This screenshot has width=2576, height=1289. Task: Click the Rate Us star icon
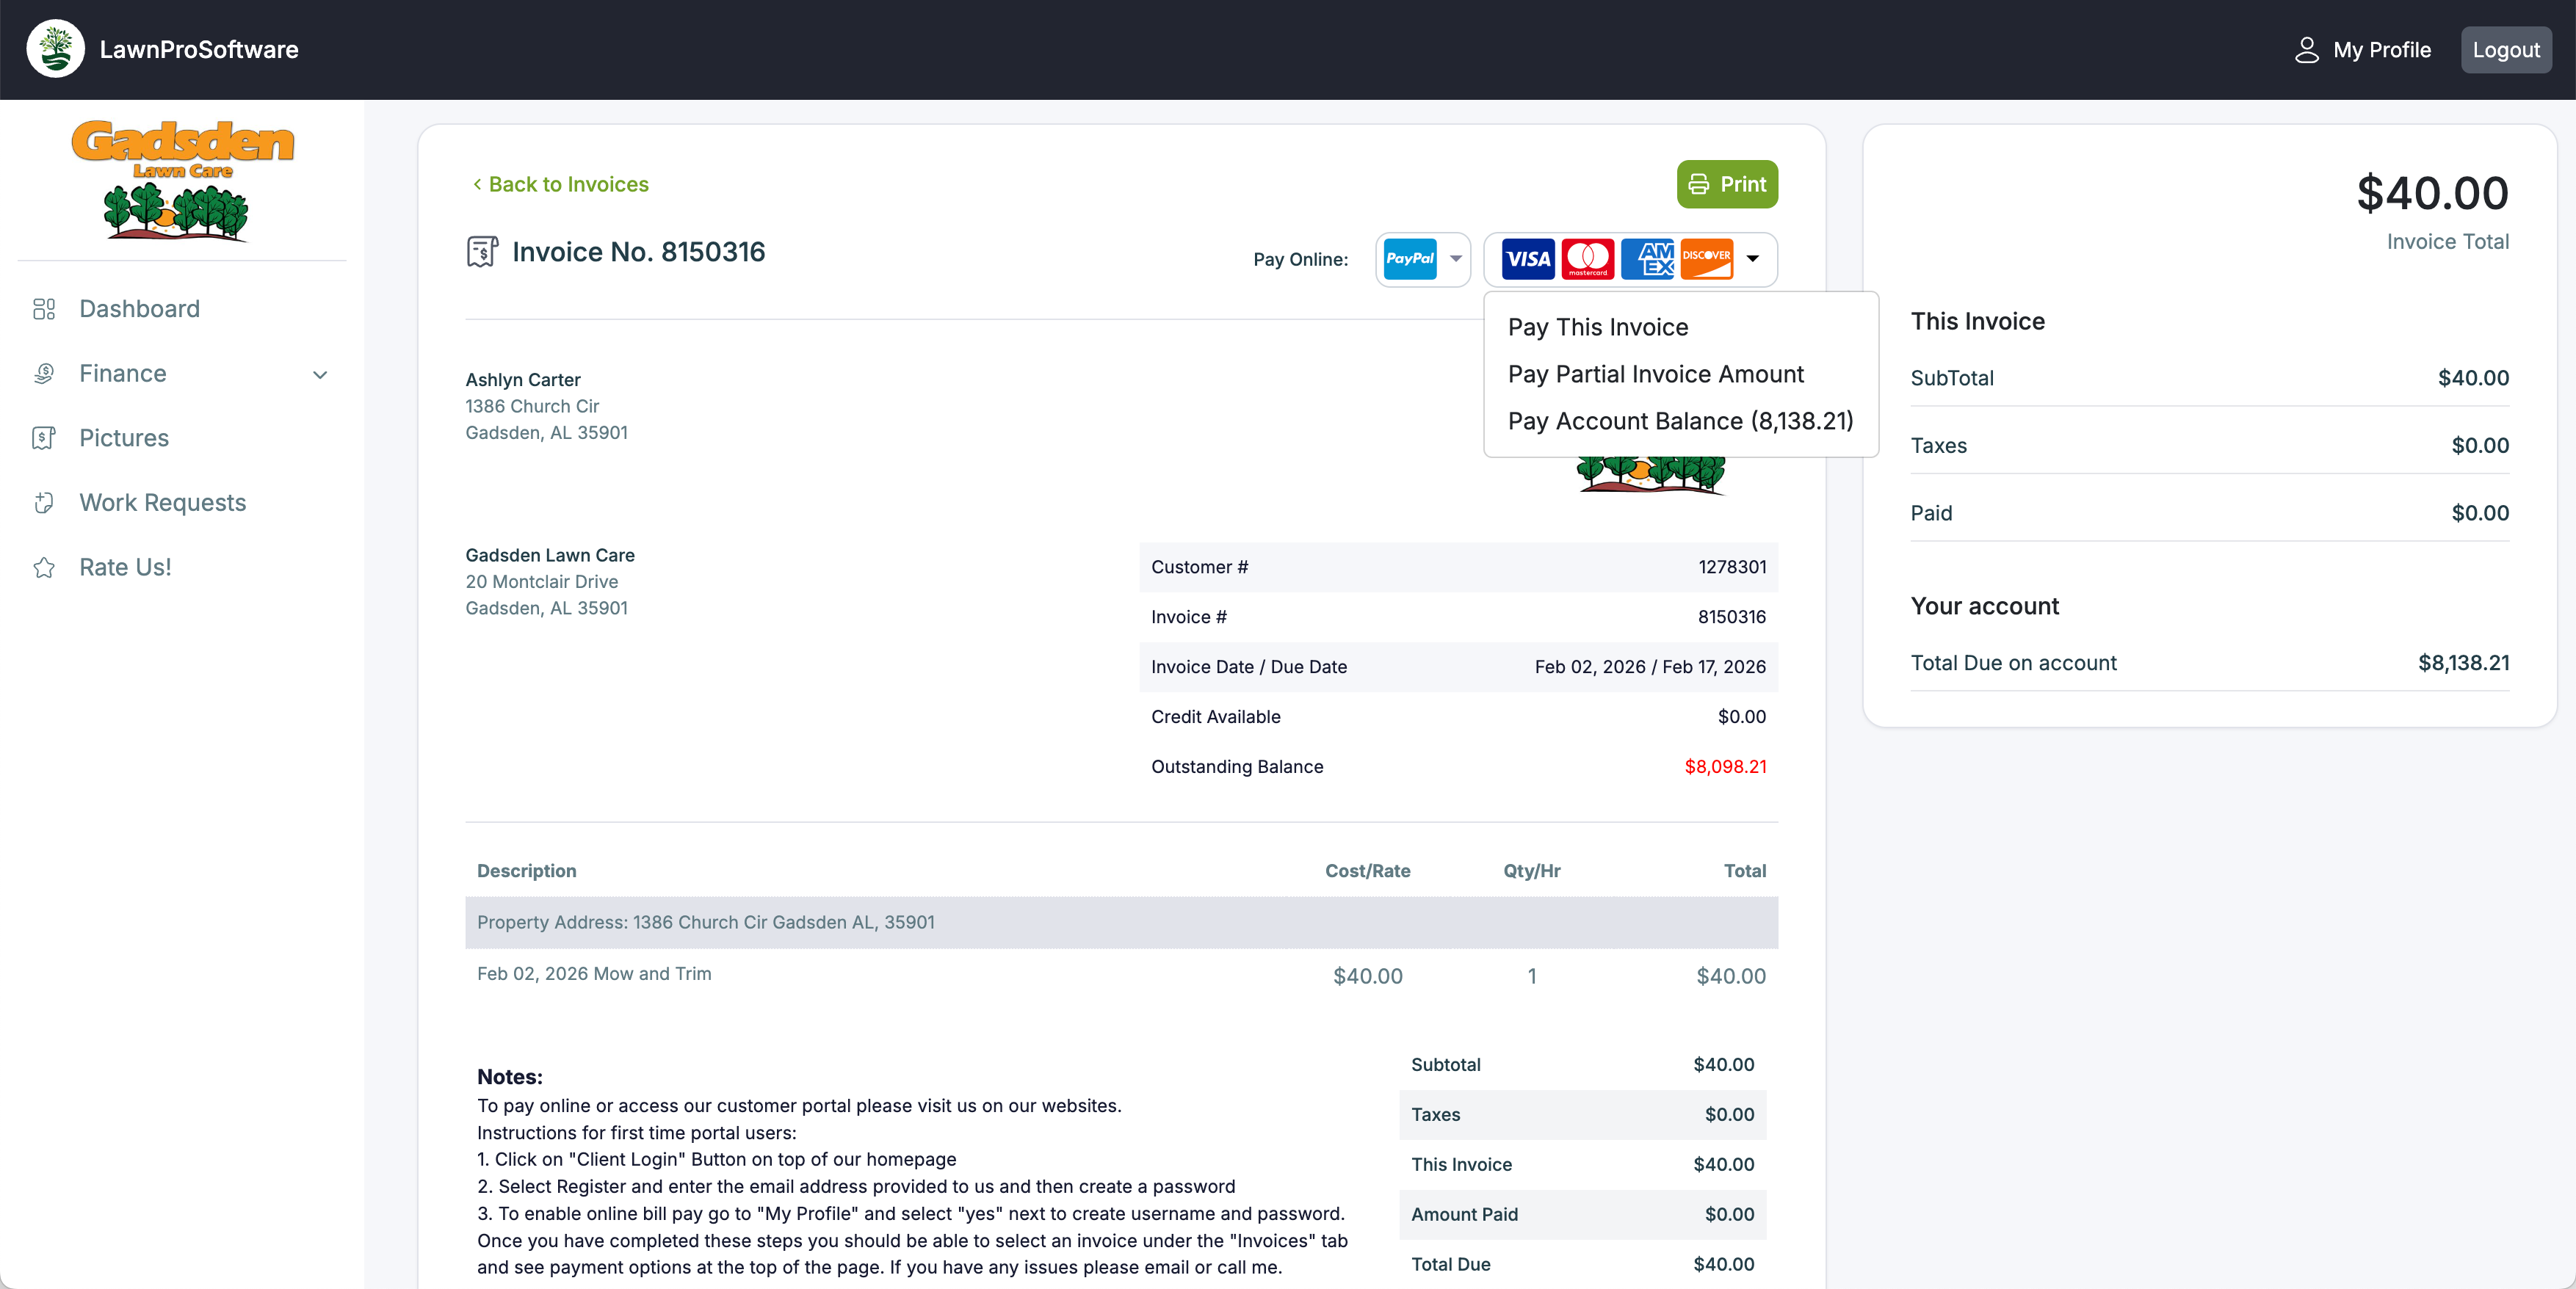44,567
